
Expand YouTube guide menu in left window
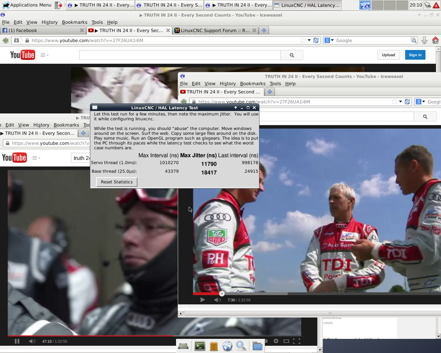click(36, 158)
